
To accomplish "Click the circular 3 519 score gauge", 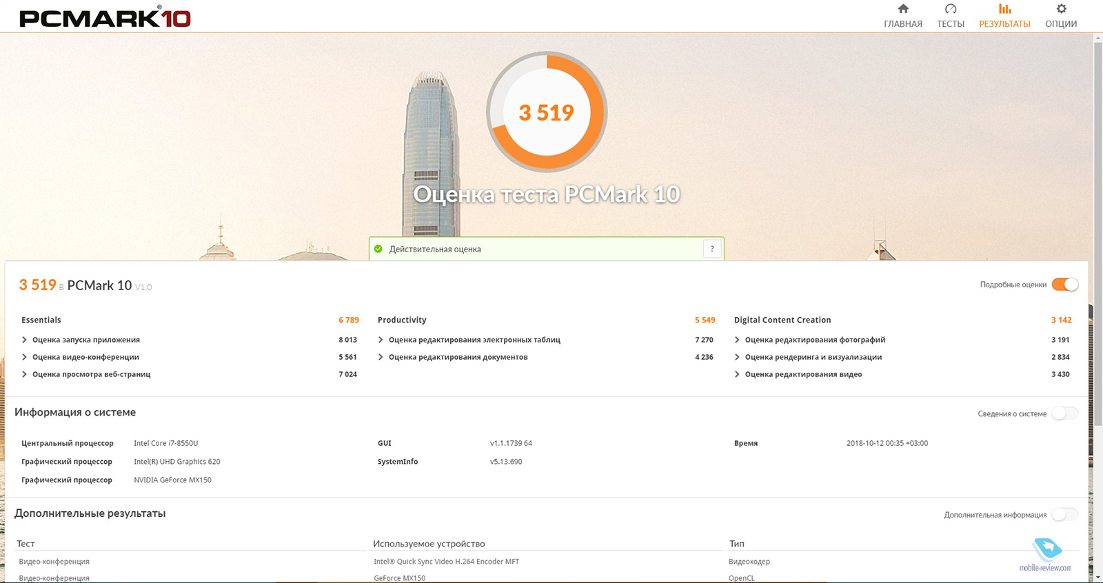I will [547, 112].
